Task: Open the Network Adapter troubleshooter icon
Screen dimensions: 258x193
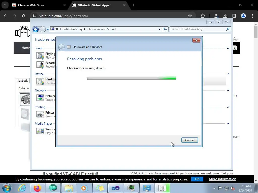Action: [x=40, y=98]
